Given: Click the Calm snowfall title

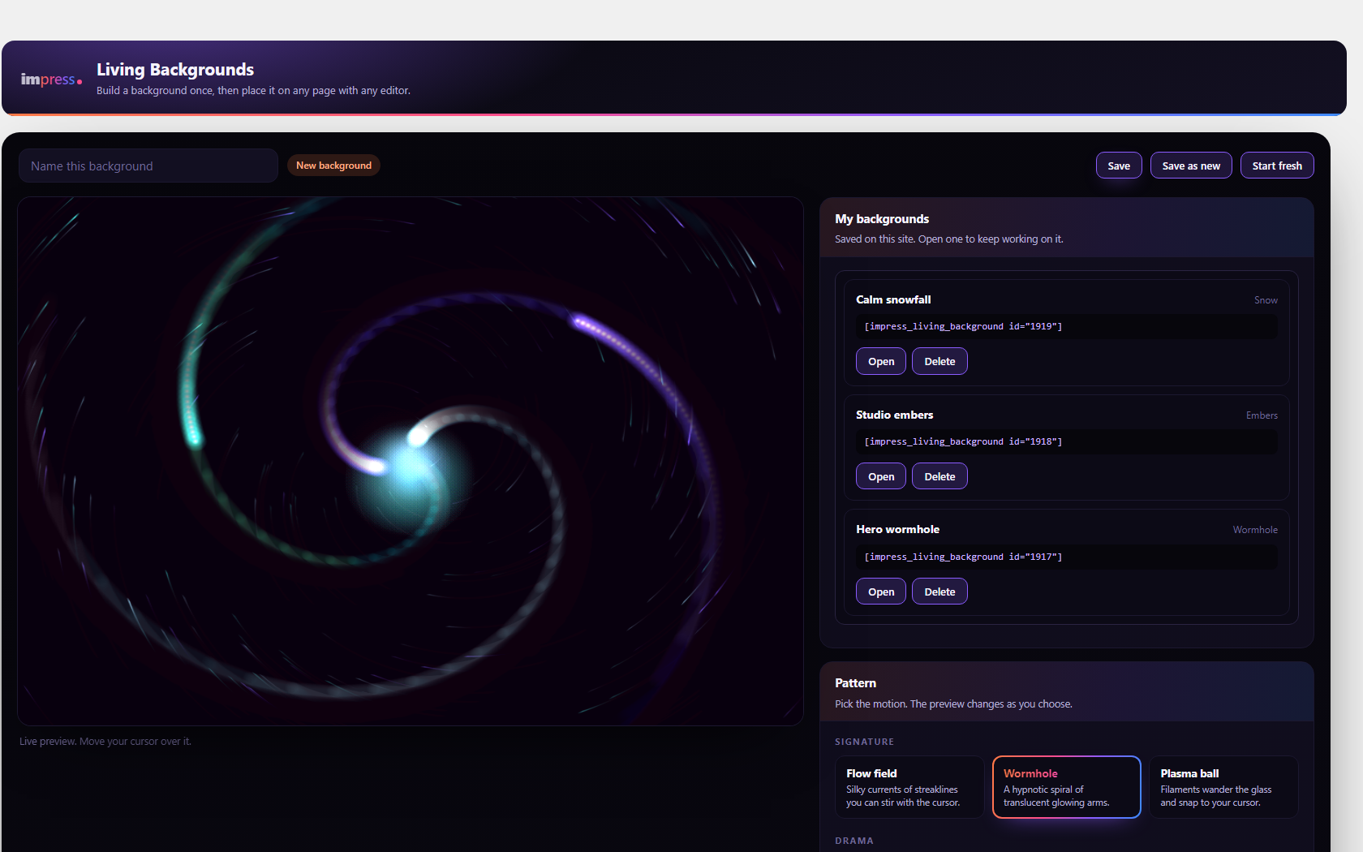Looking at the screenshot, I should pyautogui.click(x=893, y=299).
